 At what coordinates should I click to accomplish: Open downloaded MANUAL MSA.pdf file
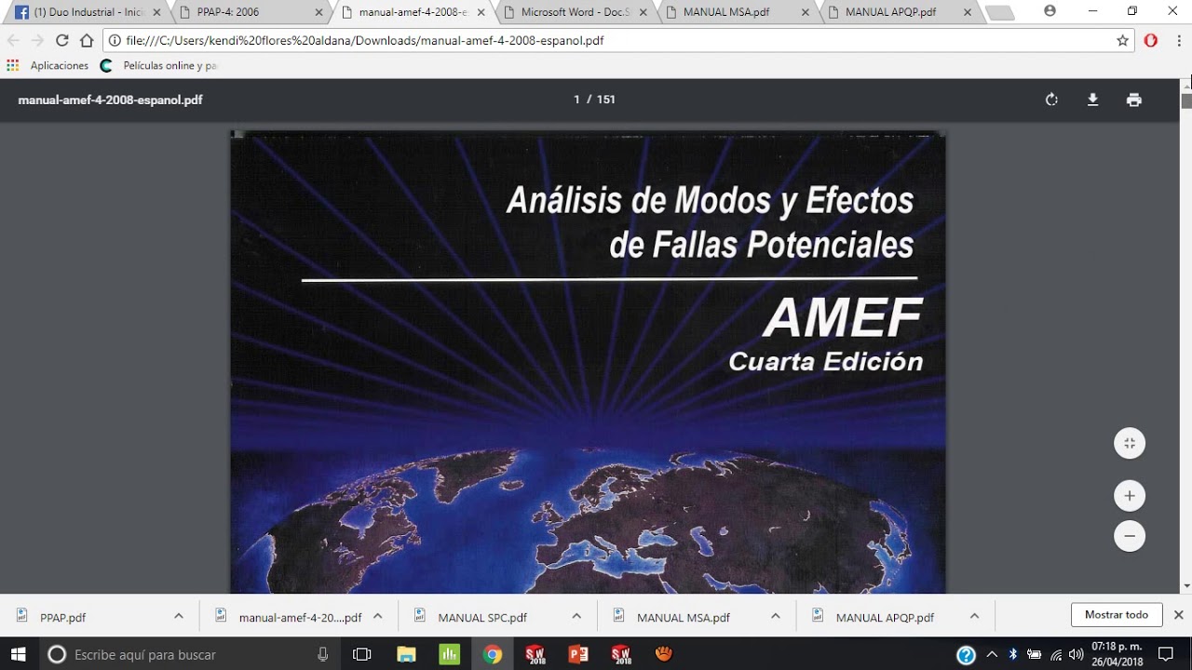(684, 616)
